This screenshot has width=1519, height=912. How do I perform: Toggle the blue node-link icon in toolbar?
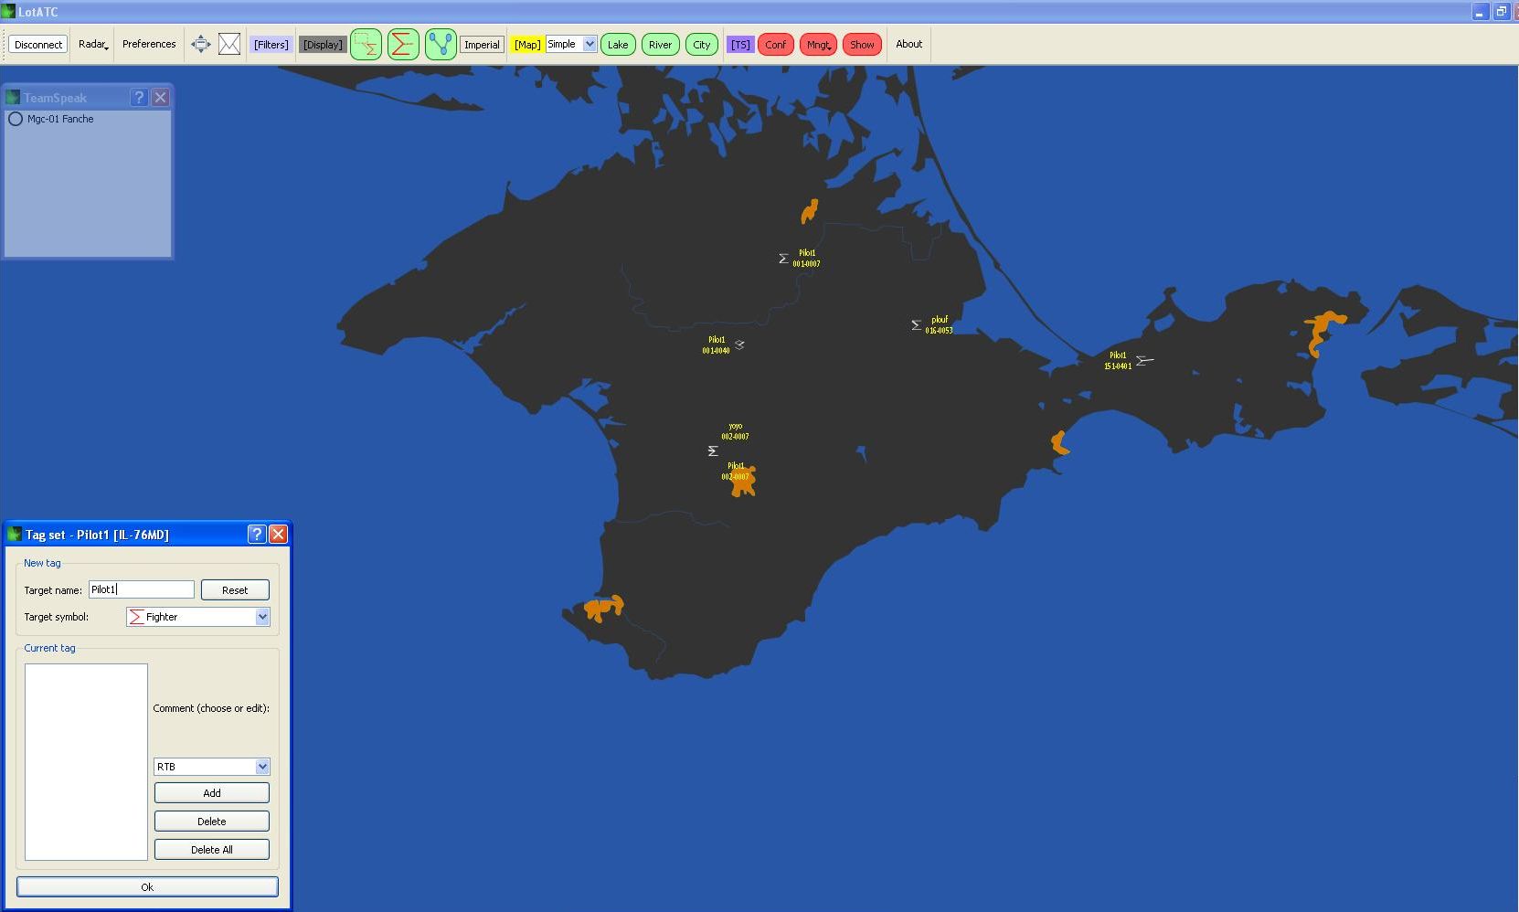pos(441,44)
